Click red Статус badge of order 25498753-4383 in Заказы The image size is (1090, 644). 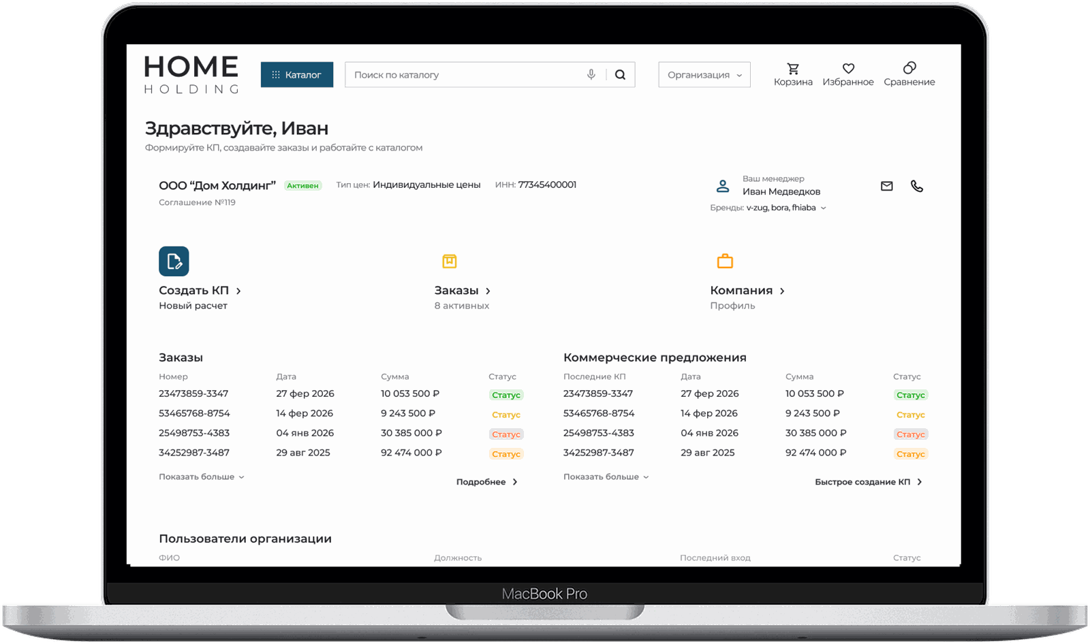click(x=506, y=434)
